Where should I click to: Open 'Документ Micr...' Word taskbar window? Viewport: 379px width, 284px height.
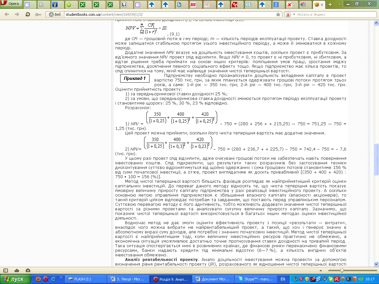point(214,279)
